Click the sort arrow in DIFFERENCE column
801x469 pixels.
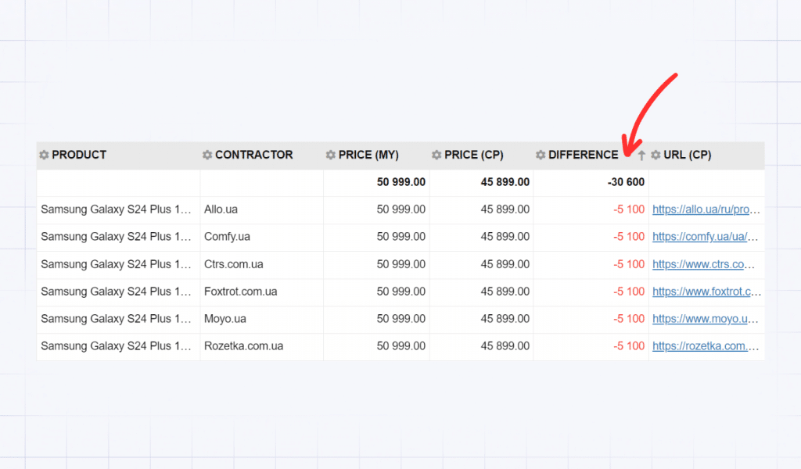641,156
